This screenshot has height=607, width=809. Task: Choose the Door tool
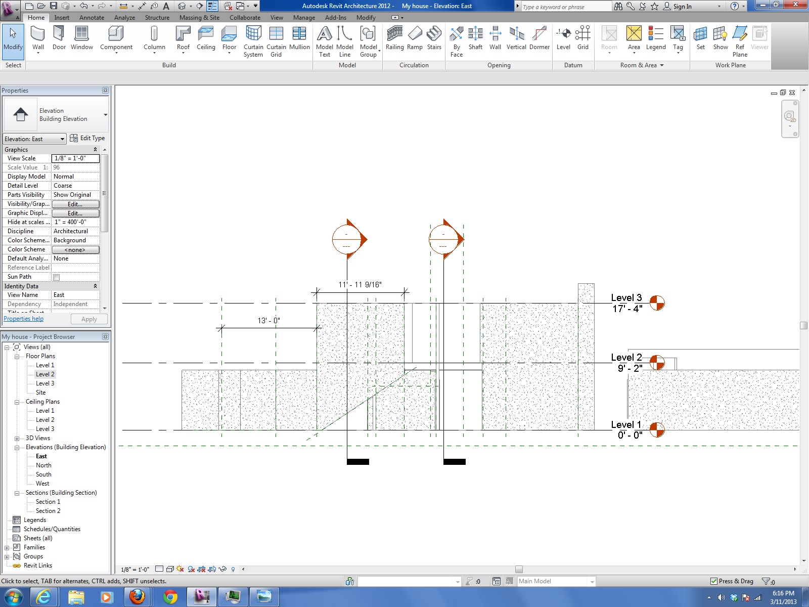click(59, 39)
